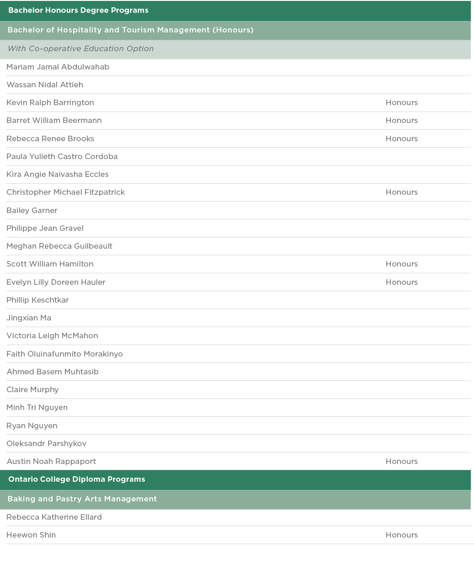
Task: Select Evelyn Lilly Doreen Hauler entry
Action: tap(56, 282)
